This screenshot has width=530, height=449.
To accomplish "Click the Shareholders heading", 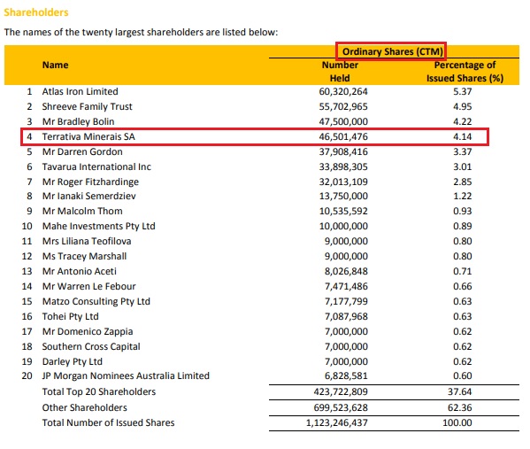I will pos(36,12).
